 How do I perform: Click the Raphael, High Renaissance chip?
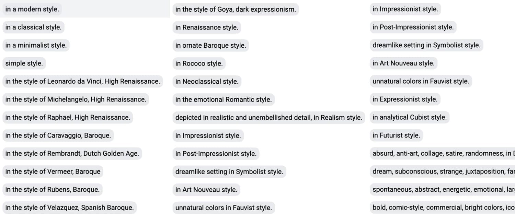pyautogui.click(x=68, y=117)
